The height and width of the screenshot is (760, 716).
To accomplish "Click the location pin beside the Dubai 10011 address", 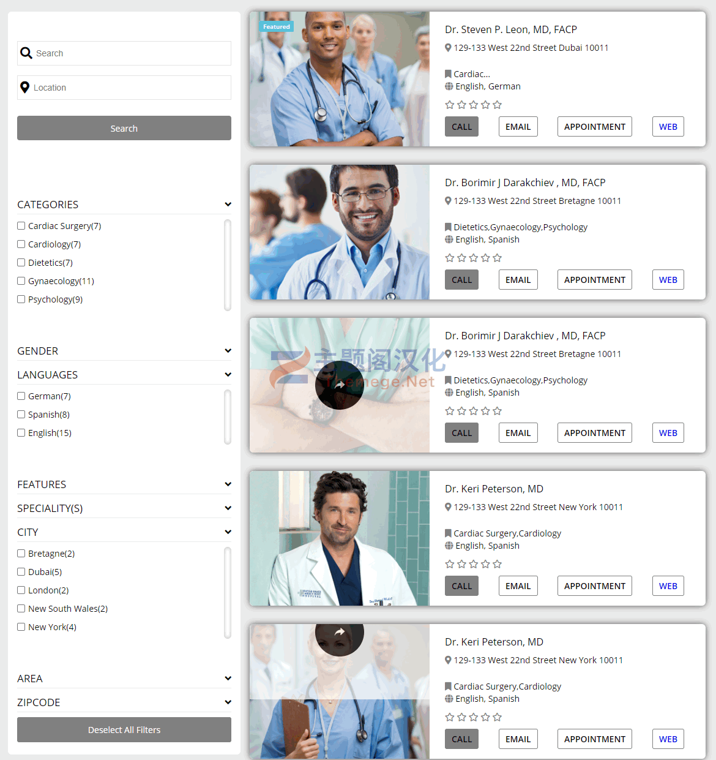I will tap(448, 48).
